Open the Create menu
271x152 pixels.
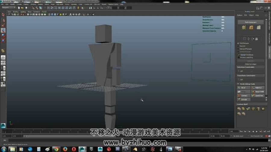pos(19,4)
